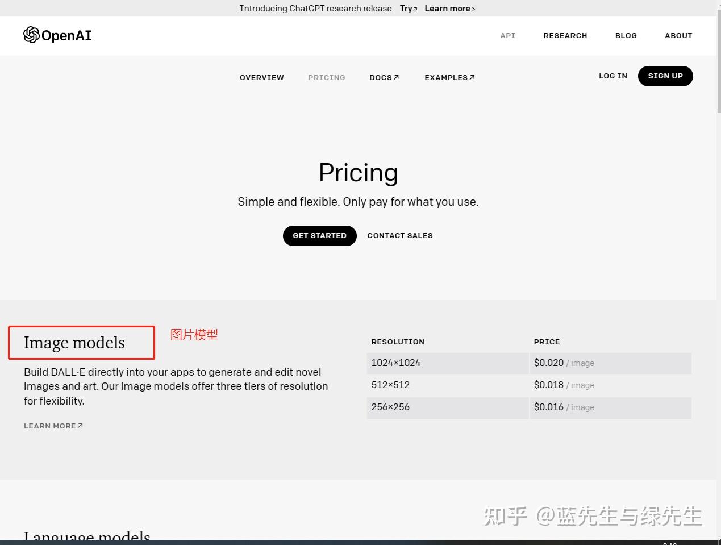This screenshot has width=721, height=545.
Task: Select the PRICING tab
Action: [326, 77]
